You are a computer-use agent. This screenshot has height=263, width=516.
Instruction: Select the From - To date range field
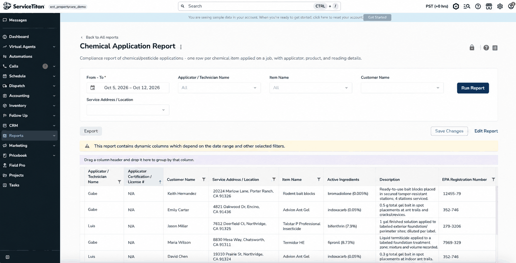128,88
